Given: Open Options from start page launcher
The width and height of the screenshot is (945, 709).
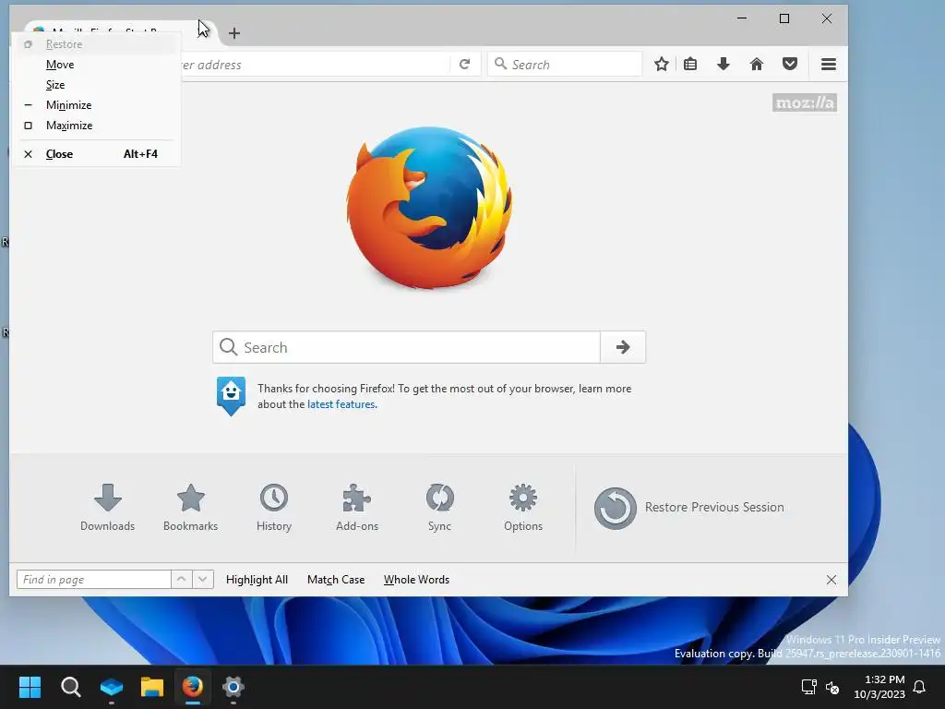Looking at the screenshot, I should click(523, 507).
